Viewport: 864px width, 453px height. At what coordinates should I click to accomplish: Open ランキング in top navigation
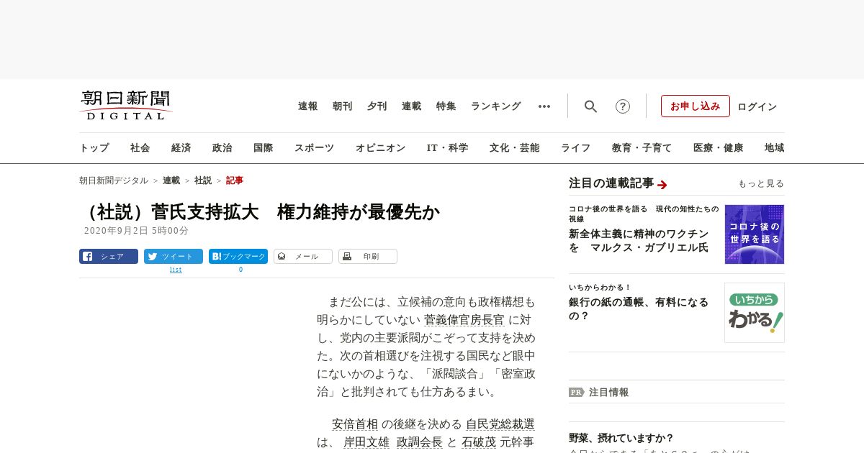[x=496, y=106]
